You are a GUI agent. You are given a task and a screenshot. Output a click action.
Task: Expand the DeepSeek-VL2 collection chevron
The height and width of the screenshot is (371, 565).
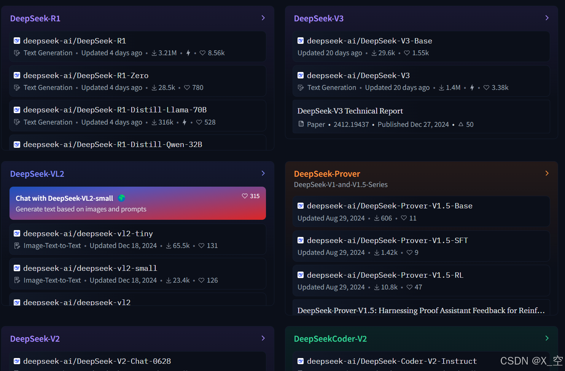263,173
